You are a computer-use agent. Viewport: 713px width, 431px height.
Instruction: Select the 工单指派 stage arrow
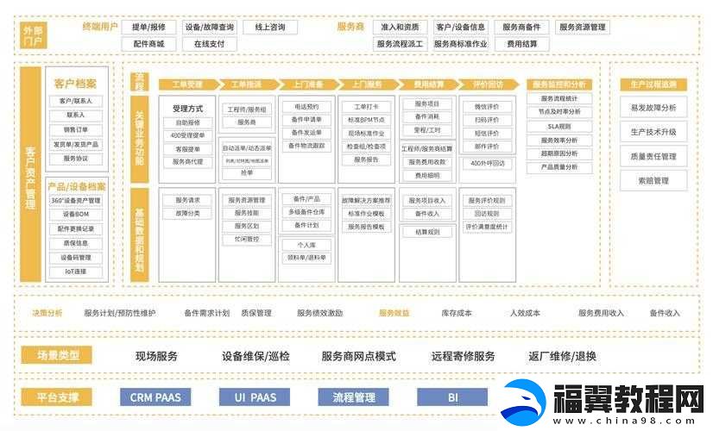click(x=249, y=84)
